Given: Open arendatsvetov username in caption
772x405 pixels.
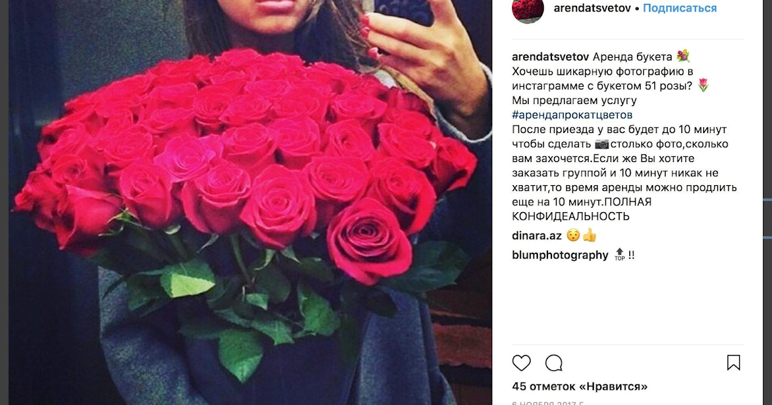Looking at the screenshot, I should coord(551,56).
